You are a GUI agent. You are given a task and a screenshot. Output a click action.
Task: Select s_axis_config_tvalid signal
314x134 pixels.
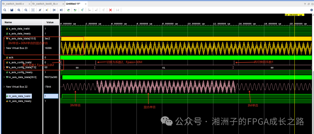(x=20, y=62)
